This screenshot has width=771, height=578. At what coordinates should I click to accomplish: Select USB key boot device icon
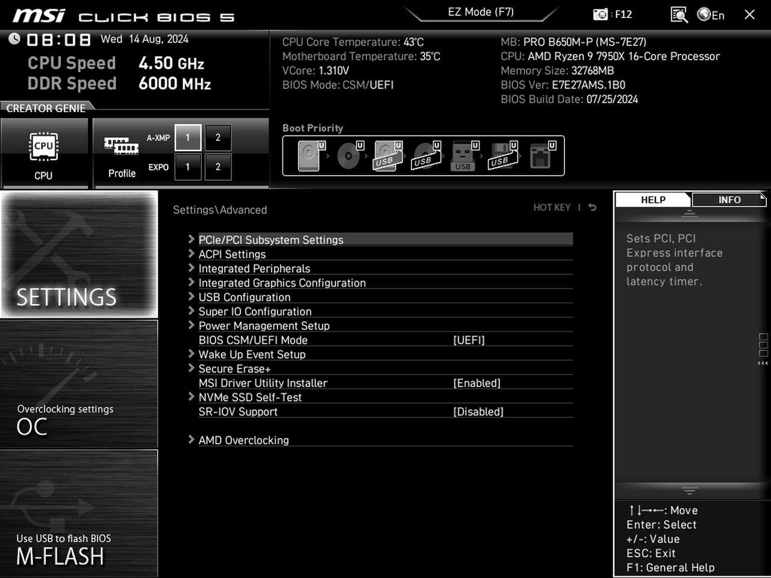pos(464,156)
